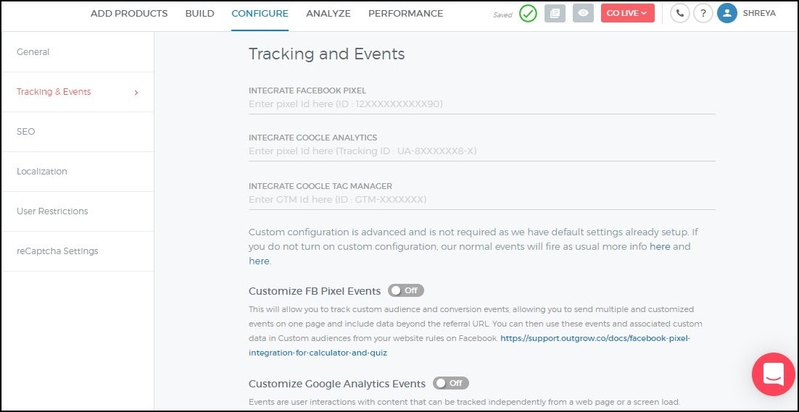Open reCaptcha Settings in sidebar

click(57, 251)
